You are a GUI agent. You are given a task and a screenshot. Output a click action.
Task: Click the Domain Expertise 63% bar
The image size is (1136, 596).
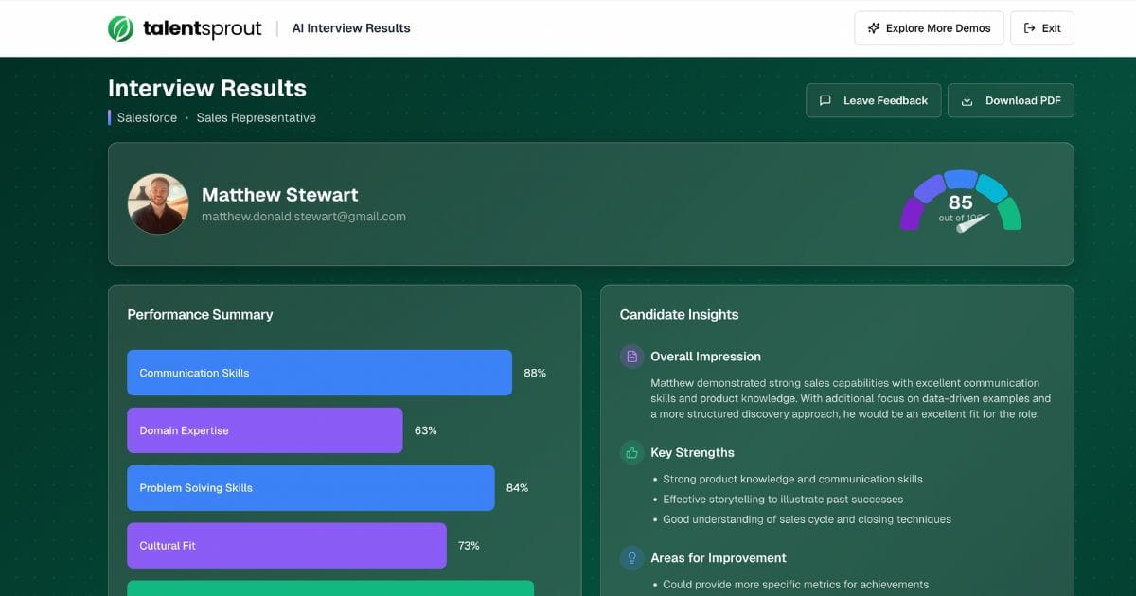coord(265,430)
